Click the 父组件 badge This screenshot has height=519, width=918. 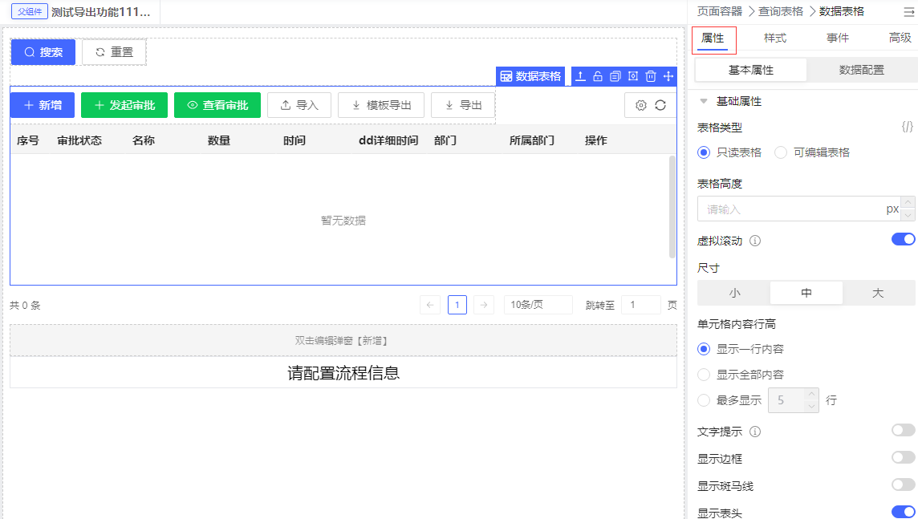point(29,12)
